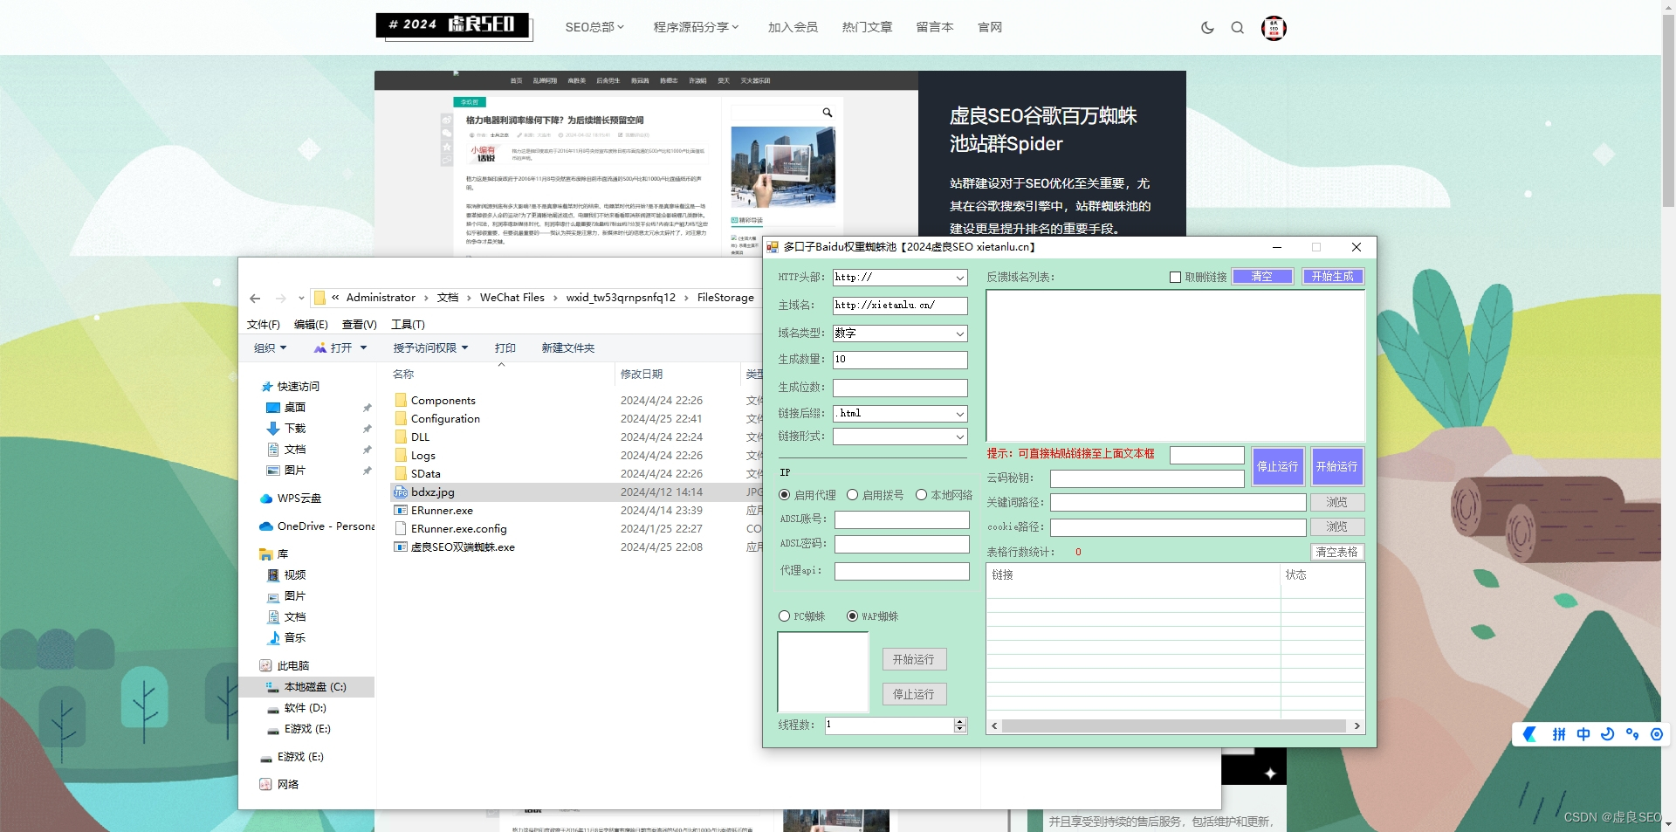Select 软件 (D:) drive
The width and height of the screenshot is (1676, 832).
[x=296, y=708]
